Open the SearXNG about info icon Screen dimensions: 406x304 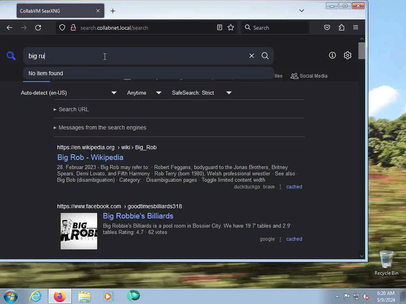coord(332,55)
